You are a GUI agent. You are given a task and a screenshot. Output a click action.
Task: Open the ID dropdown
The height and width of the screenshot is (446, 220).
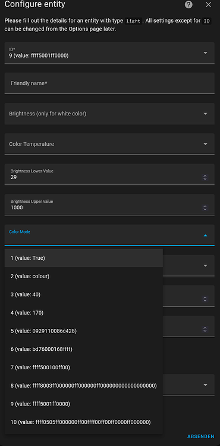[x=109, y=52]
